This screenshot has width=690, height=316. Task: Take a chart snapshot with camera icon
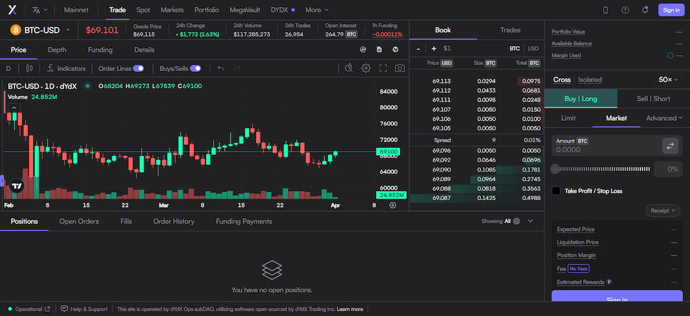click(400, 68)
